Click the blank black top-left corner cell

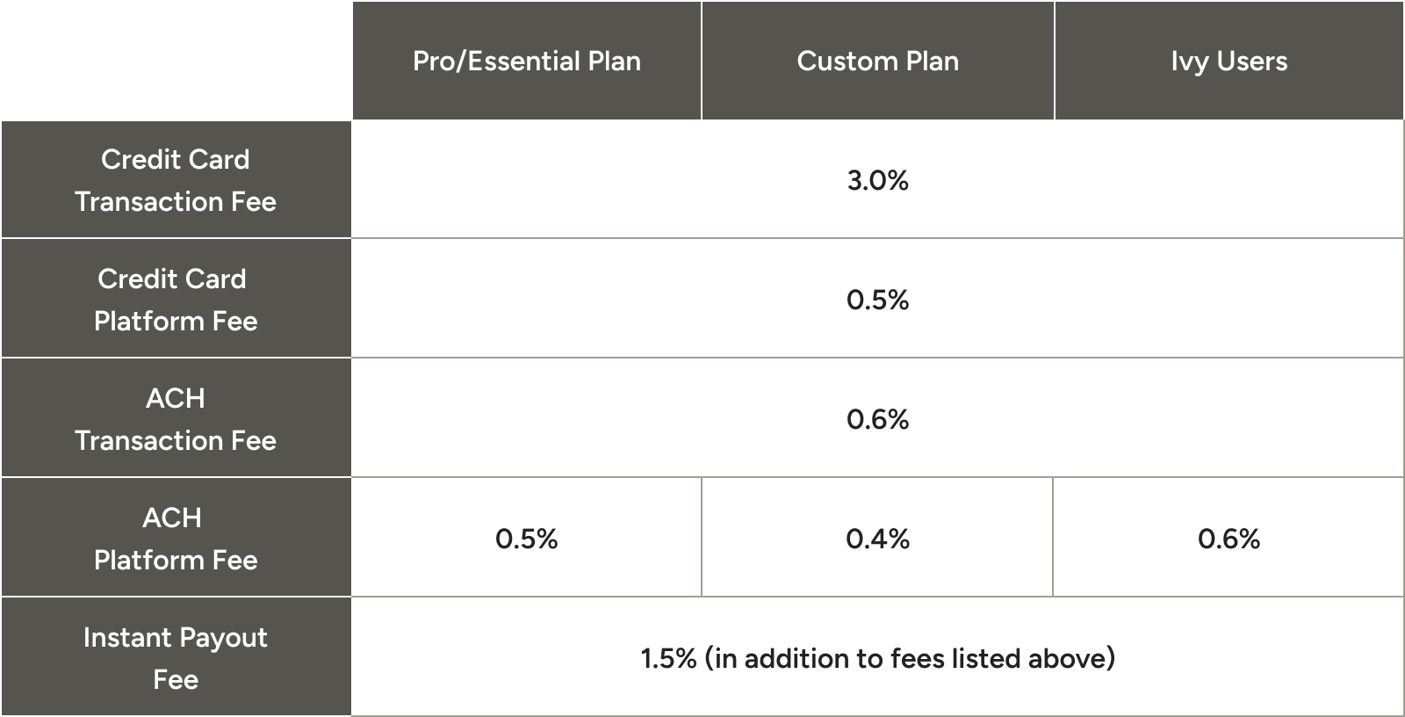click(x=176, y=60)
